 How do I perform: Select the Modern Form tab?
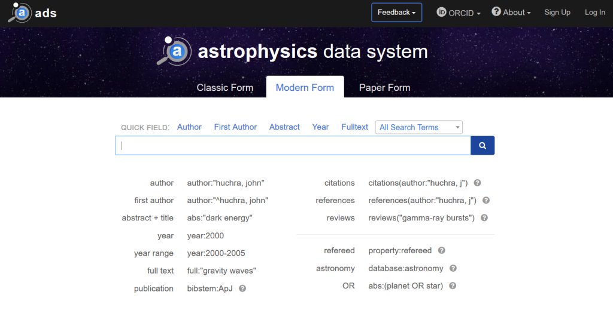[305, 87]
